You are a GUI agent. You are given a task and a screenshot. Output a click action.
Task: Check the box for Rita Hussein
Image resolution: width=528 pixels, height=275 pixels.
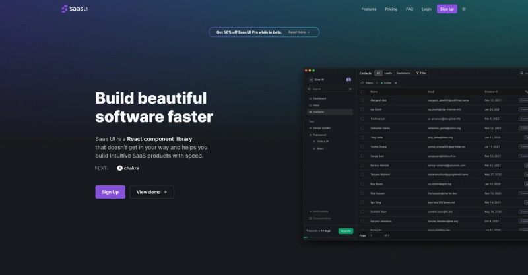[x=362, y=193]
